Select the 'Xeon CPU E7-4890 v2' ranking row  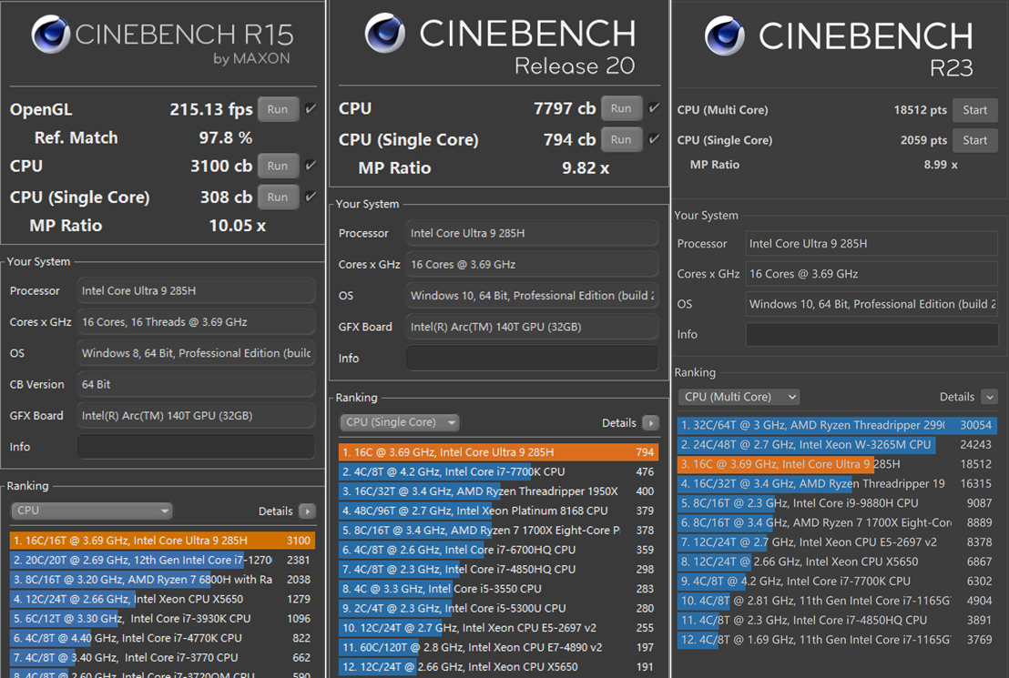tap(498, 647)
